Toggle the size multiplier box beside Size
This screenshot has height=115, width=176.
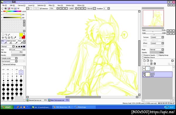click(10, 49)
